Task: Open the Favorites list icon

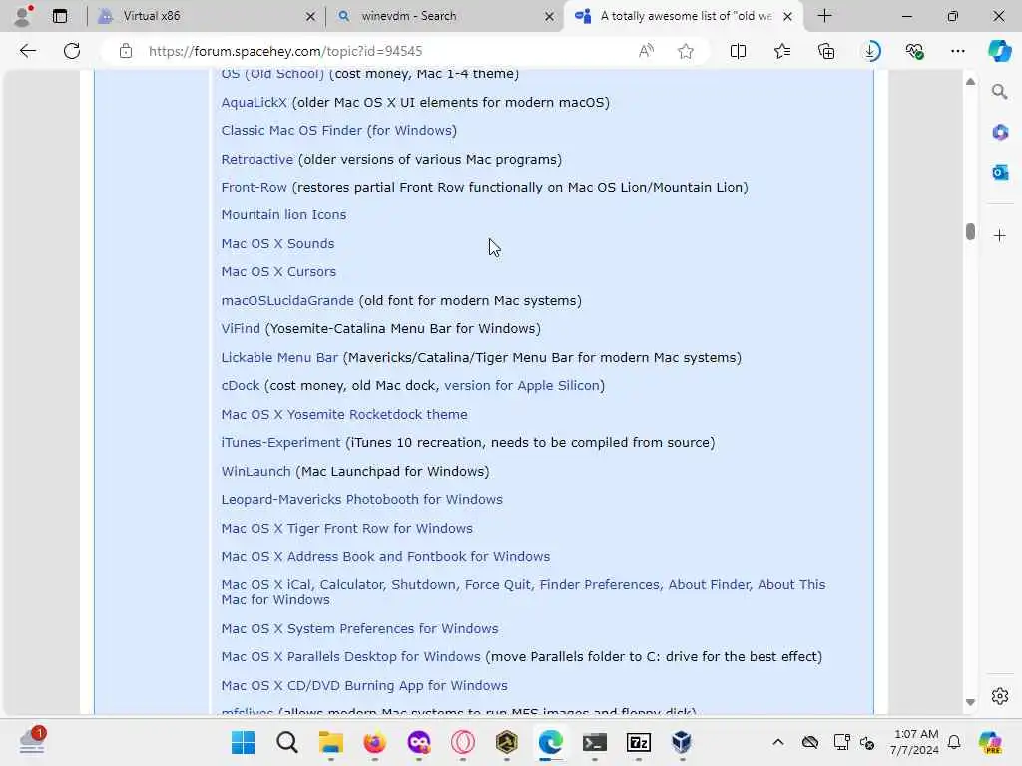Action: [782, 51]
